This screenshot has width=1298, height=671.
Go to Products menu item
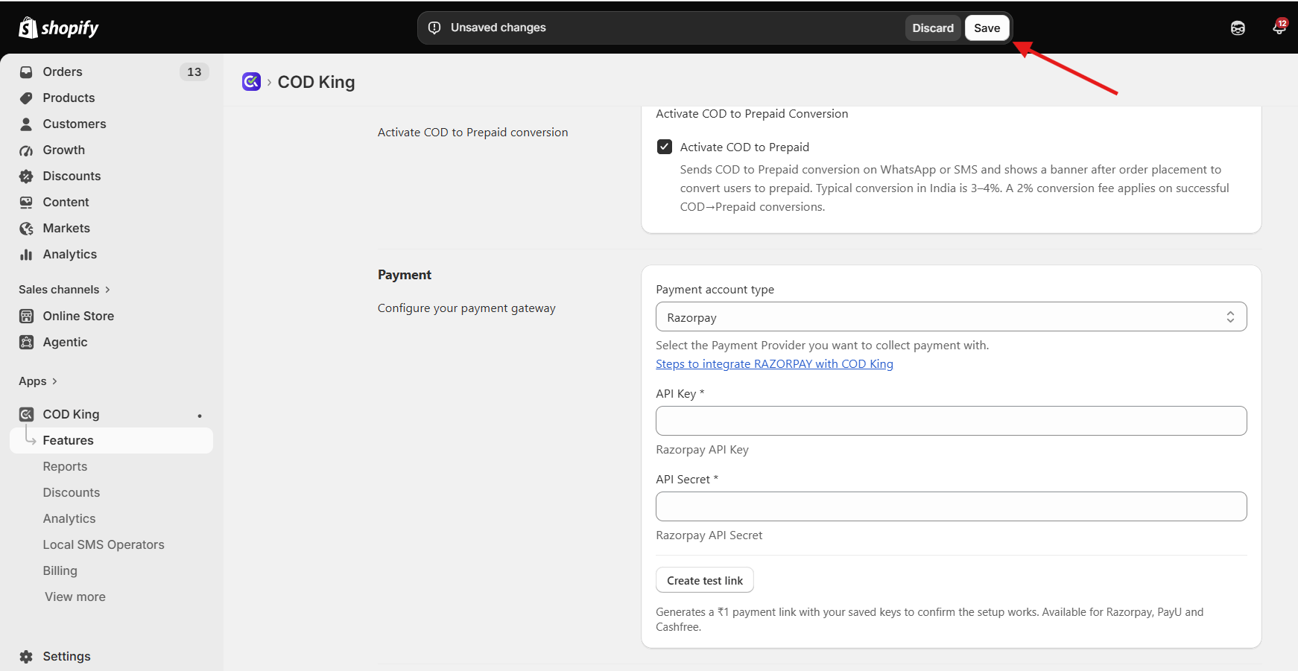[69, 98]
